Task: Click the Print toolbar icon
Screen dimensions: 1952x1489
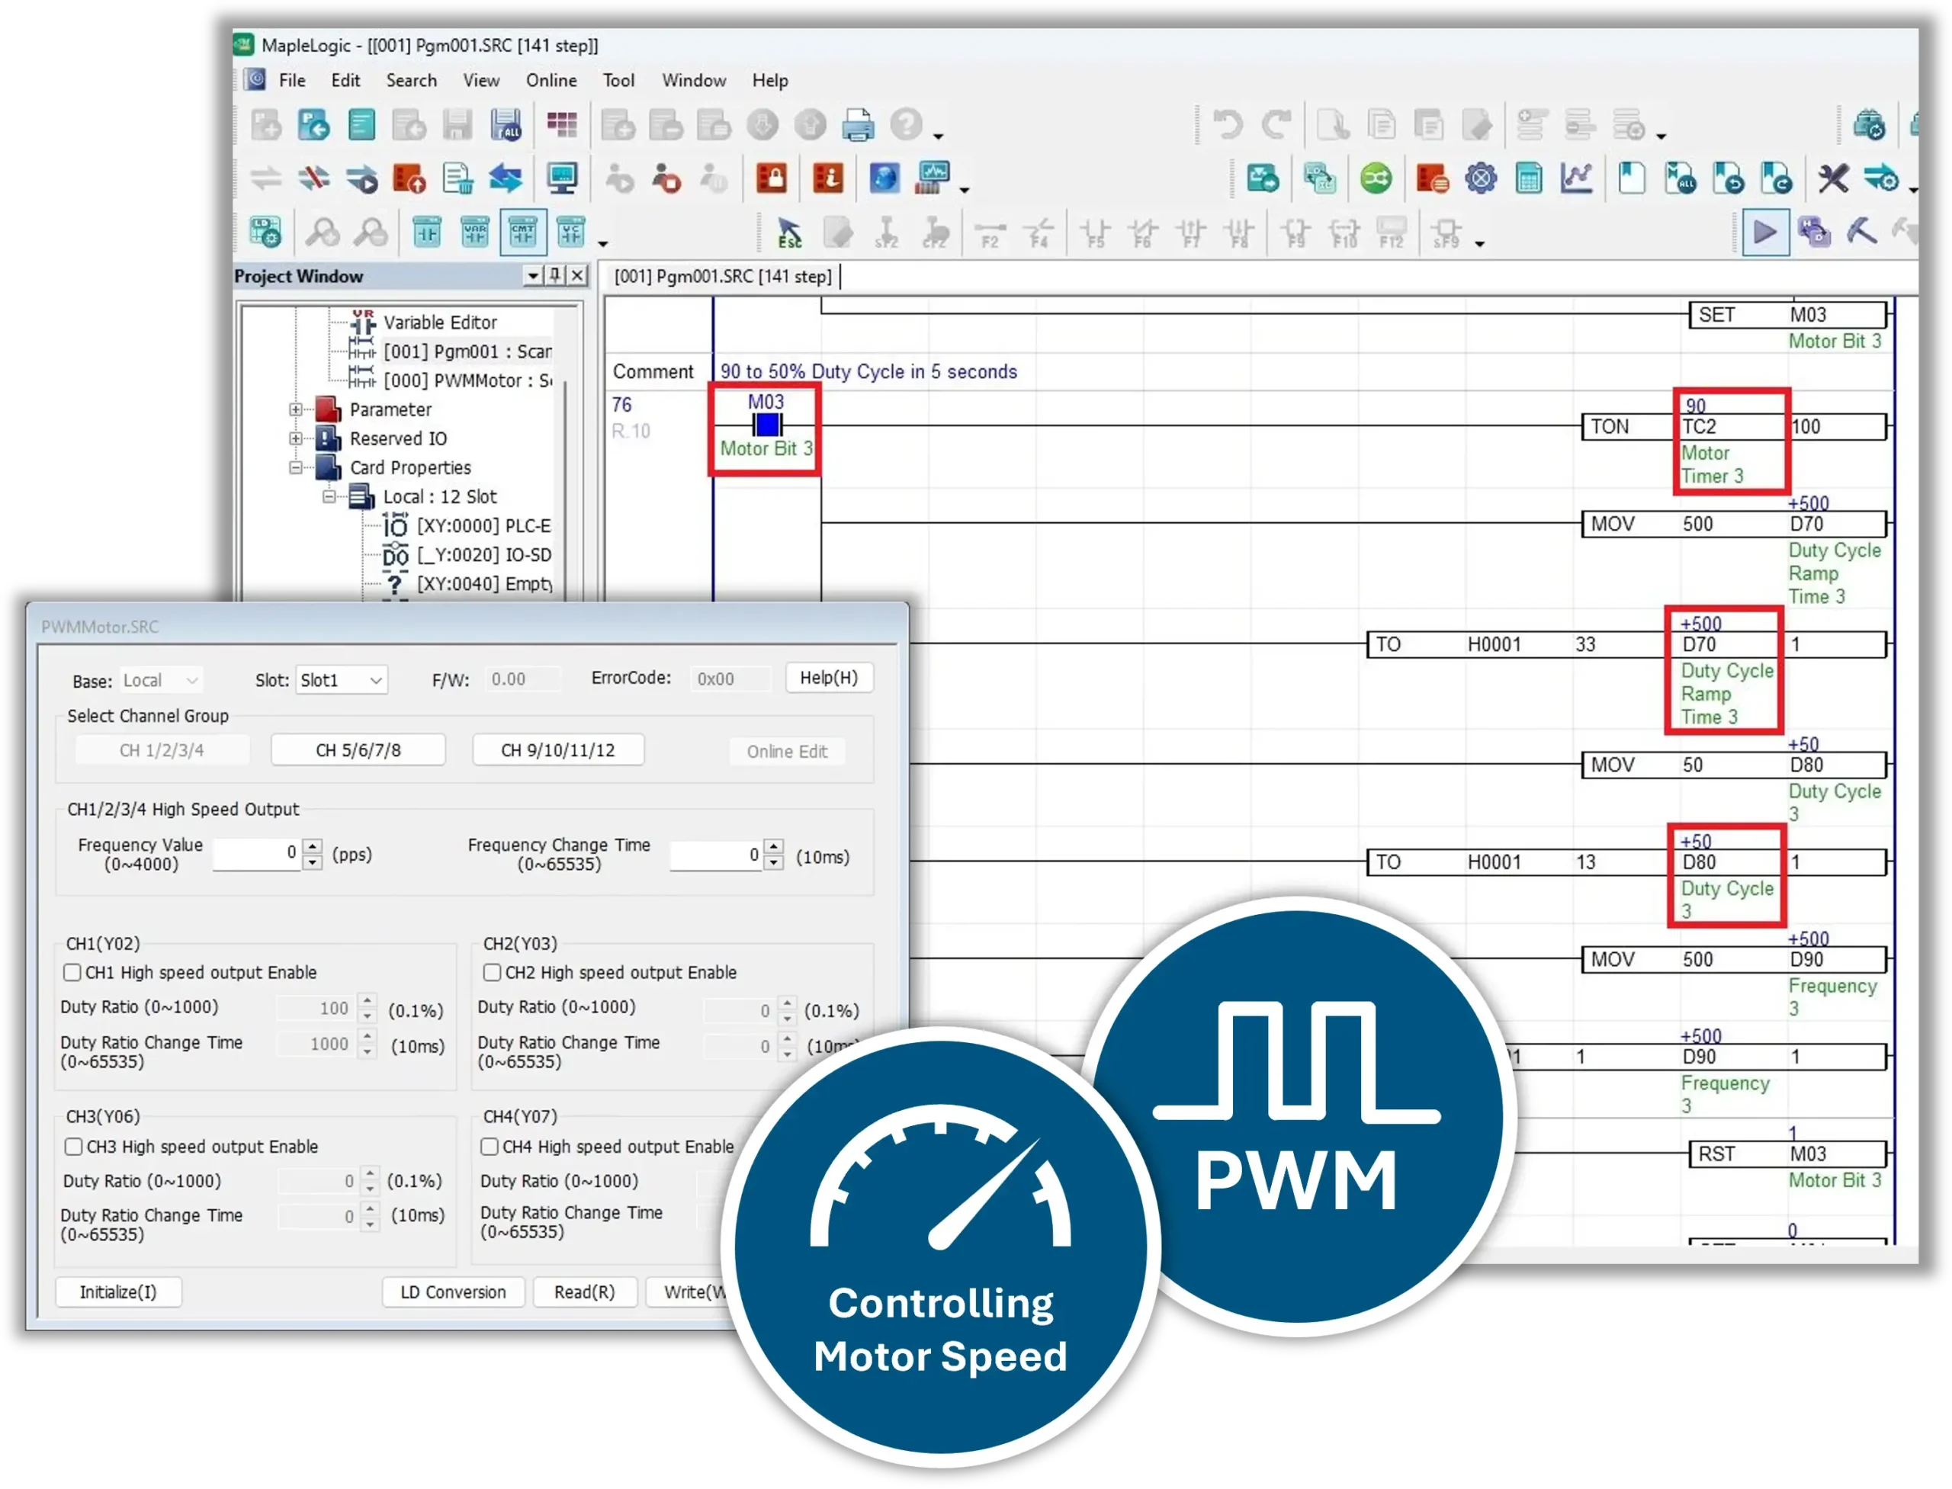Action: 856,125
